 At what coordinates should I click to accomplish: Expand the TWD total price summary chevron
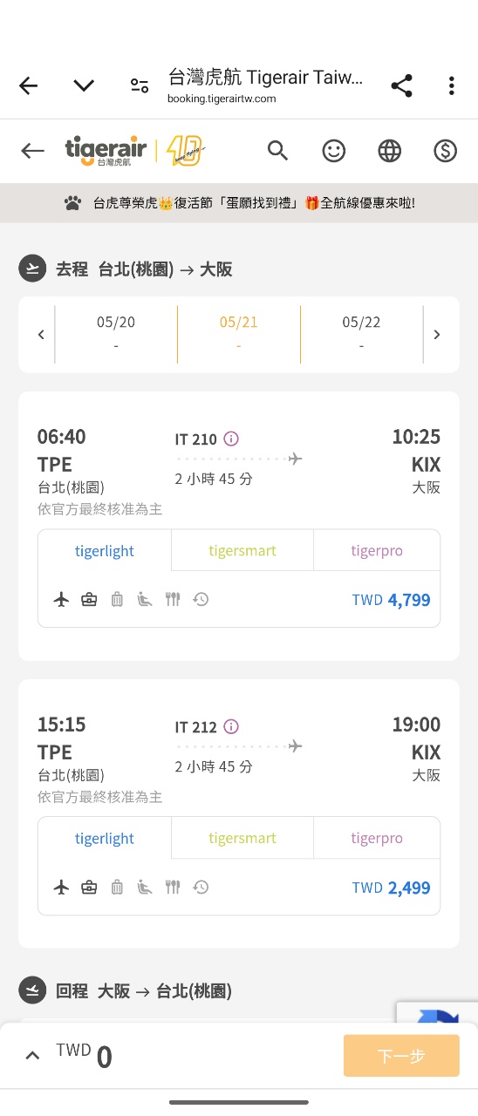32,1056
